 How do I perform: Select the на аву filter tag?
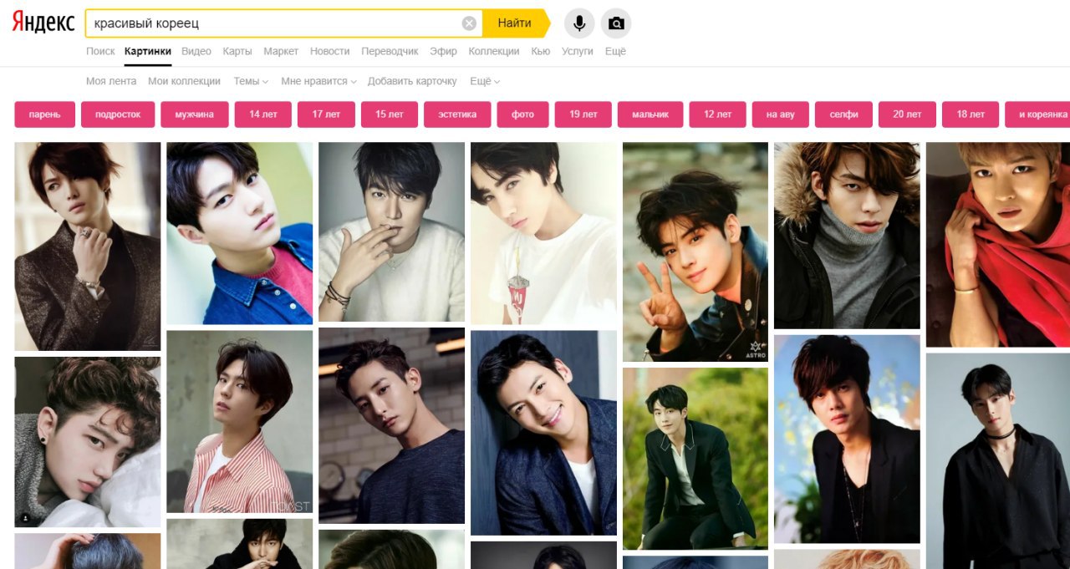coord(781,114)
